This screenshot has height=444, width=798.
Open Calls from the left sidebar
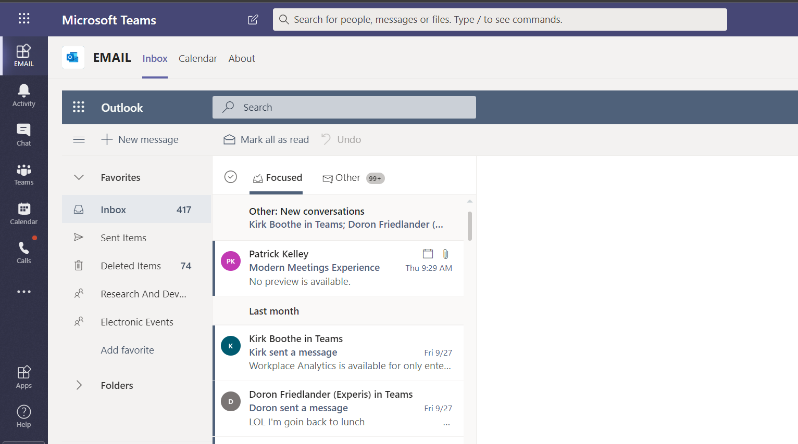(23, 252)
